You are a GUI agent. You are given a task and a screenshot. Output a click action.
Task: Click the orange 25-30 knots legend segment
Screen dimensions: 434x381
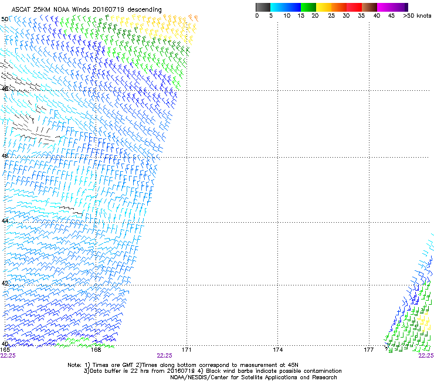(x=339, y=7)
